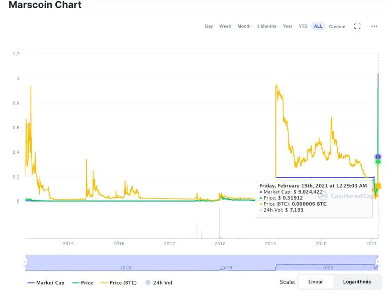Select the Week time range
388x294 pixels.
click(225, 26)
